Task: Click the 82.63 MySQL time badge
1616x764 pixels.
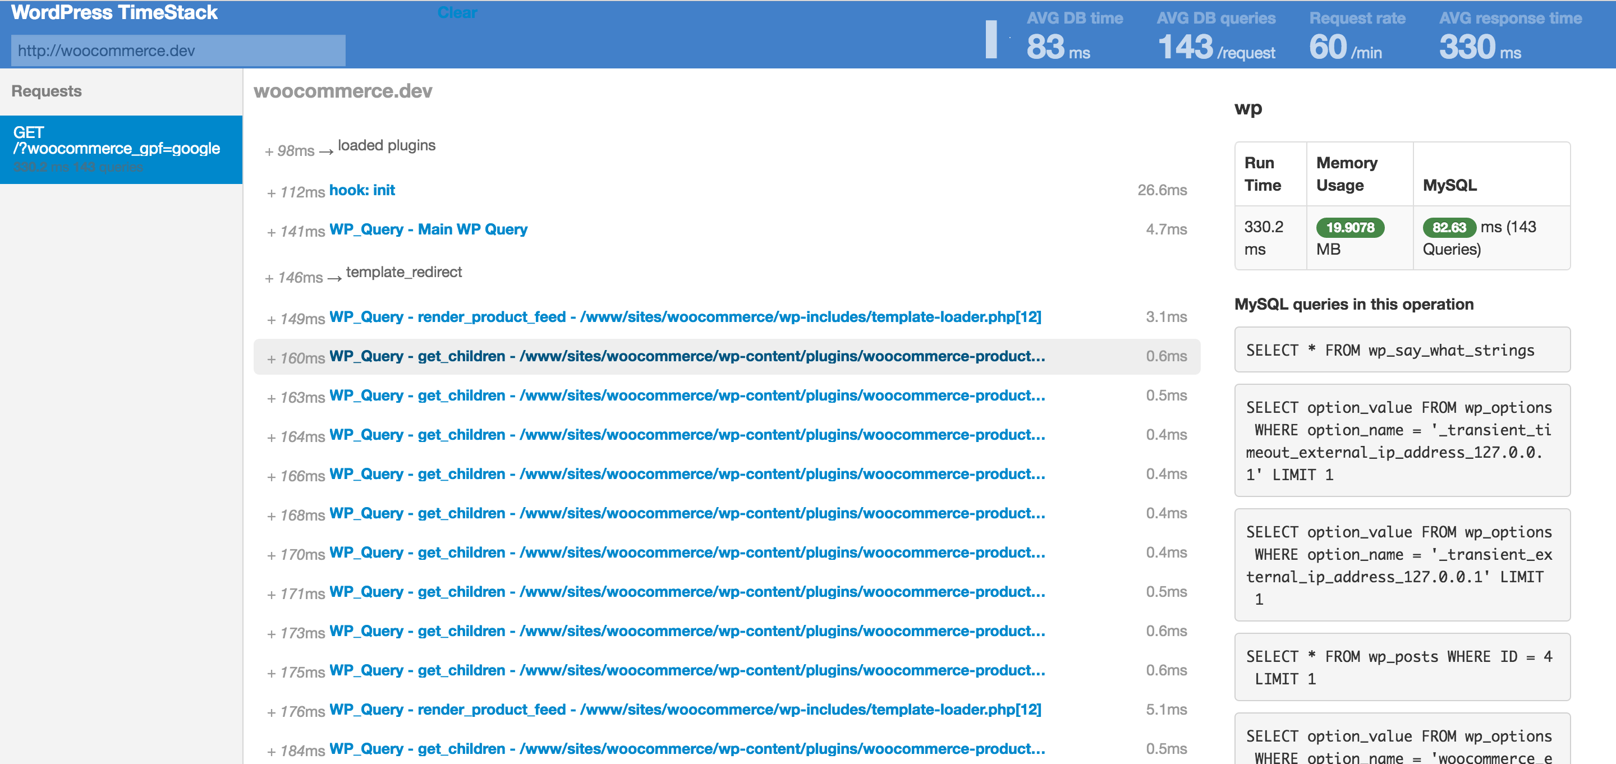Action: tap(1449, 228)
